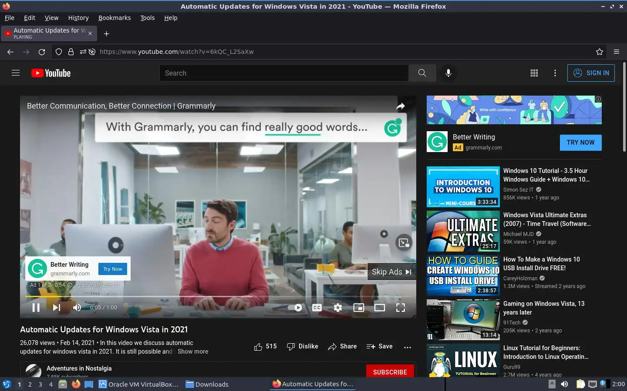This screenshot has width=627, height=391.
Task: Skip to the next video
Action: coord(57,308)
